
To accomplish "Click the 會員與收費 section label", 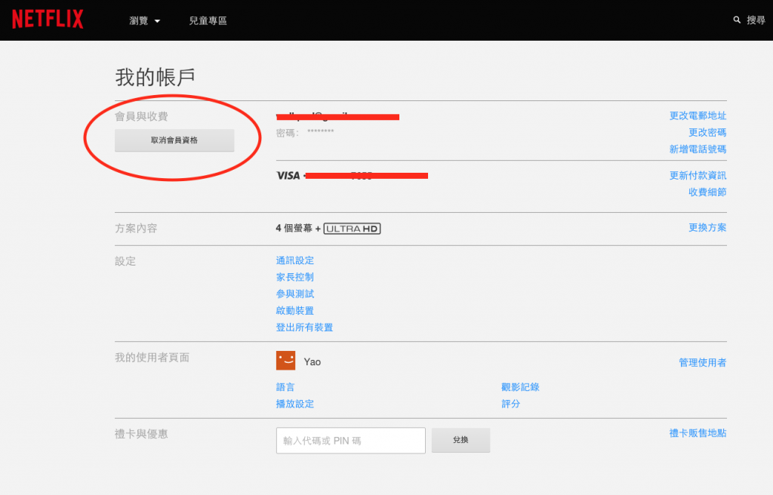I will [x=141, y=116].
